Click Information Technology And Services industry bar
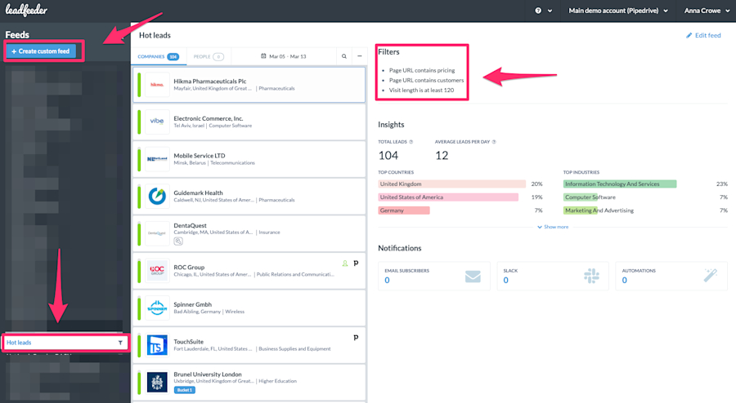This screenshot has width=736, height=403. [620, 184]
